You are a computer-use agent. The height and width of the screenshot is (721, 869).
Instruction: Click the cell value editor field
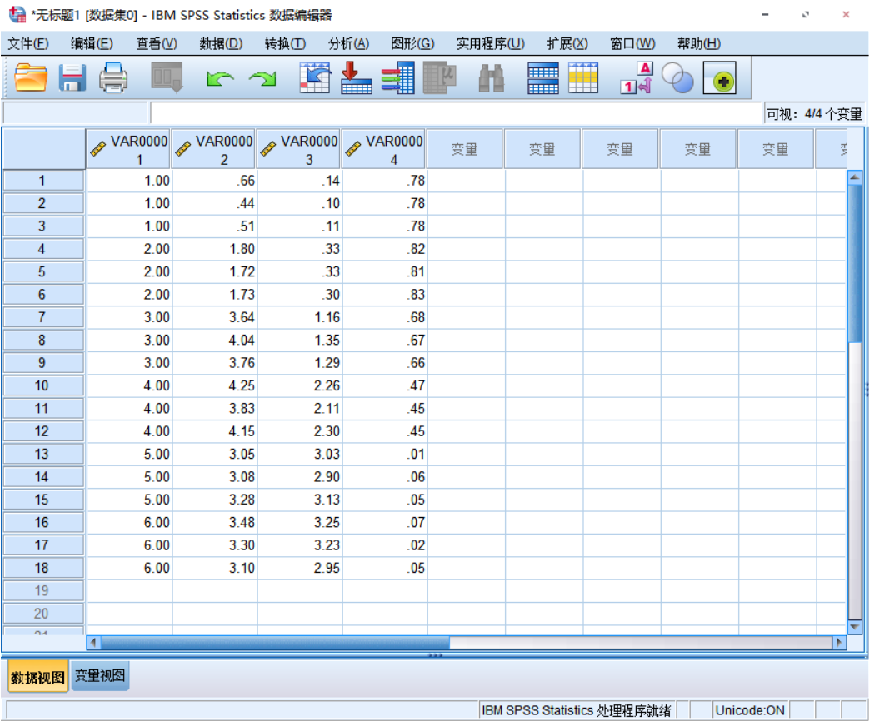[455, 113]
